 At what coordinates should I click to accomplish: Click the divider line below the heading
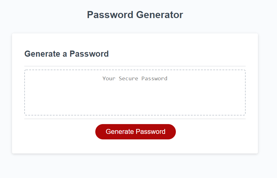pos(135,65)
